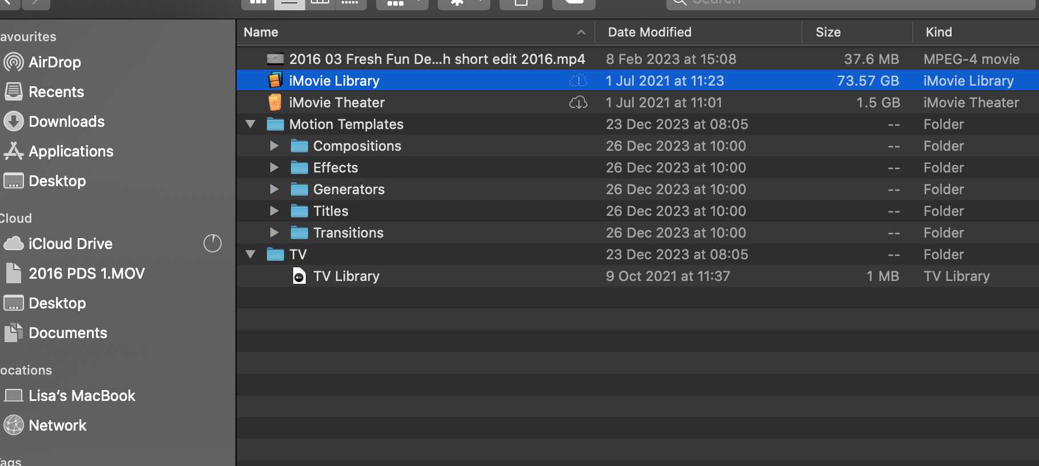Viewport: 1039px width, 466px height.
Task: Click 'Folder' kind in the Titles row
Action: tap(944, 211)
